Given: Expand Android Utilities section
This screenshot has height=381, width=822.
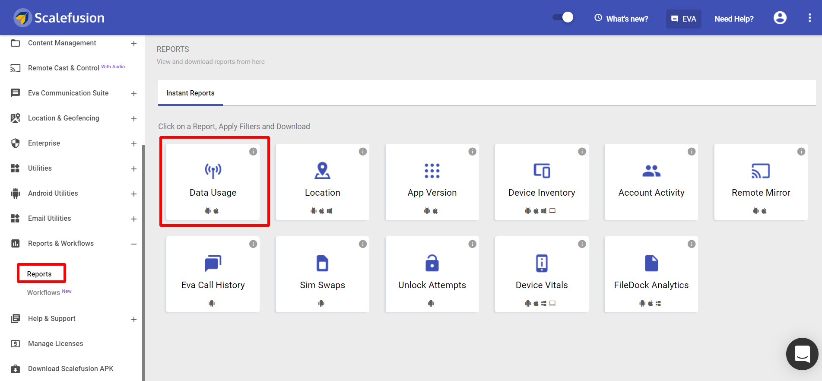Looking at the screenshot, I should click(x=134, y=194).
